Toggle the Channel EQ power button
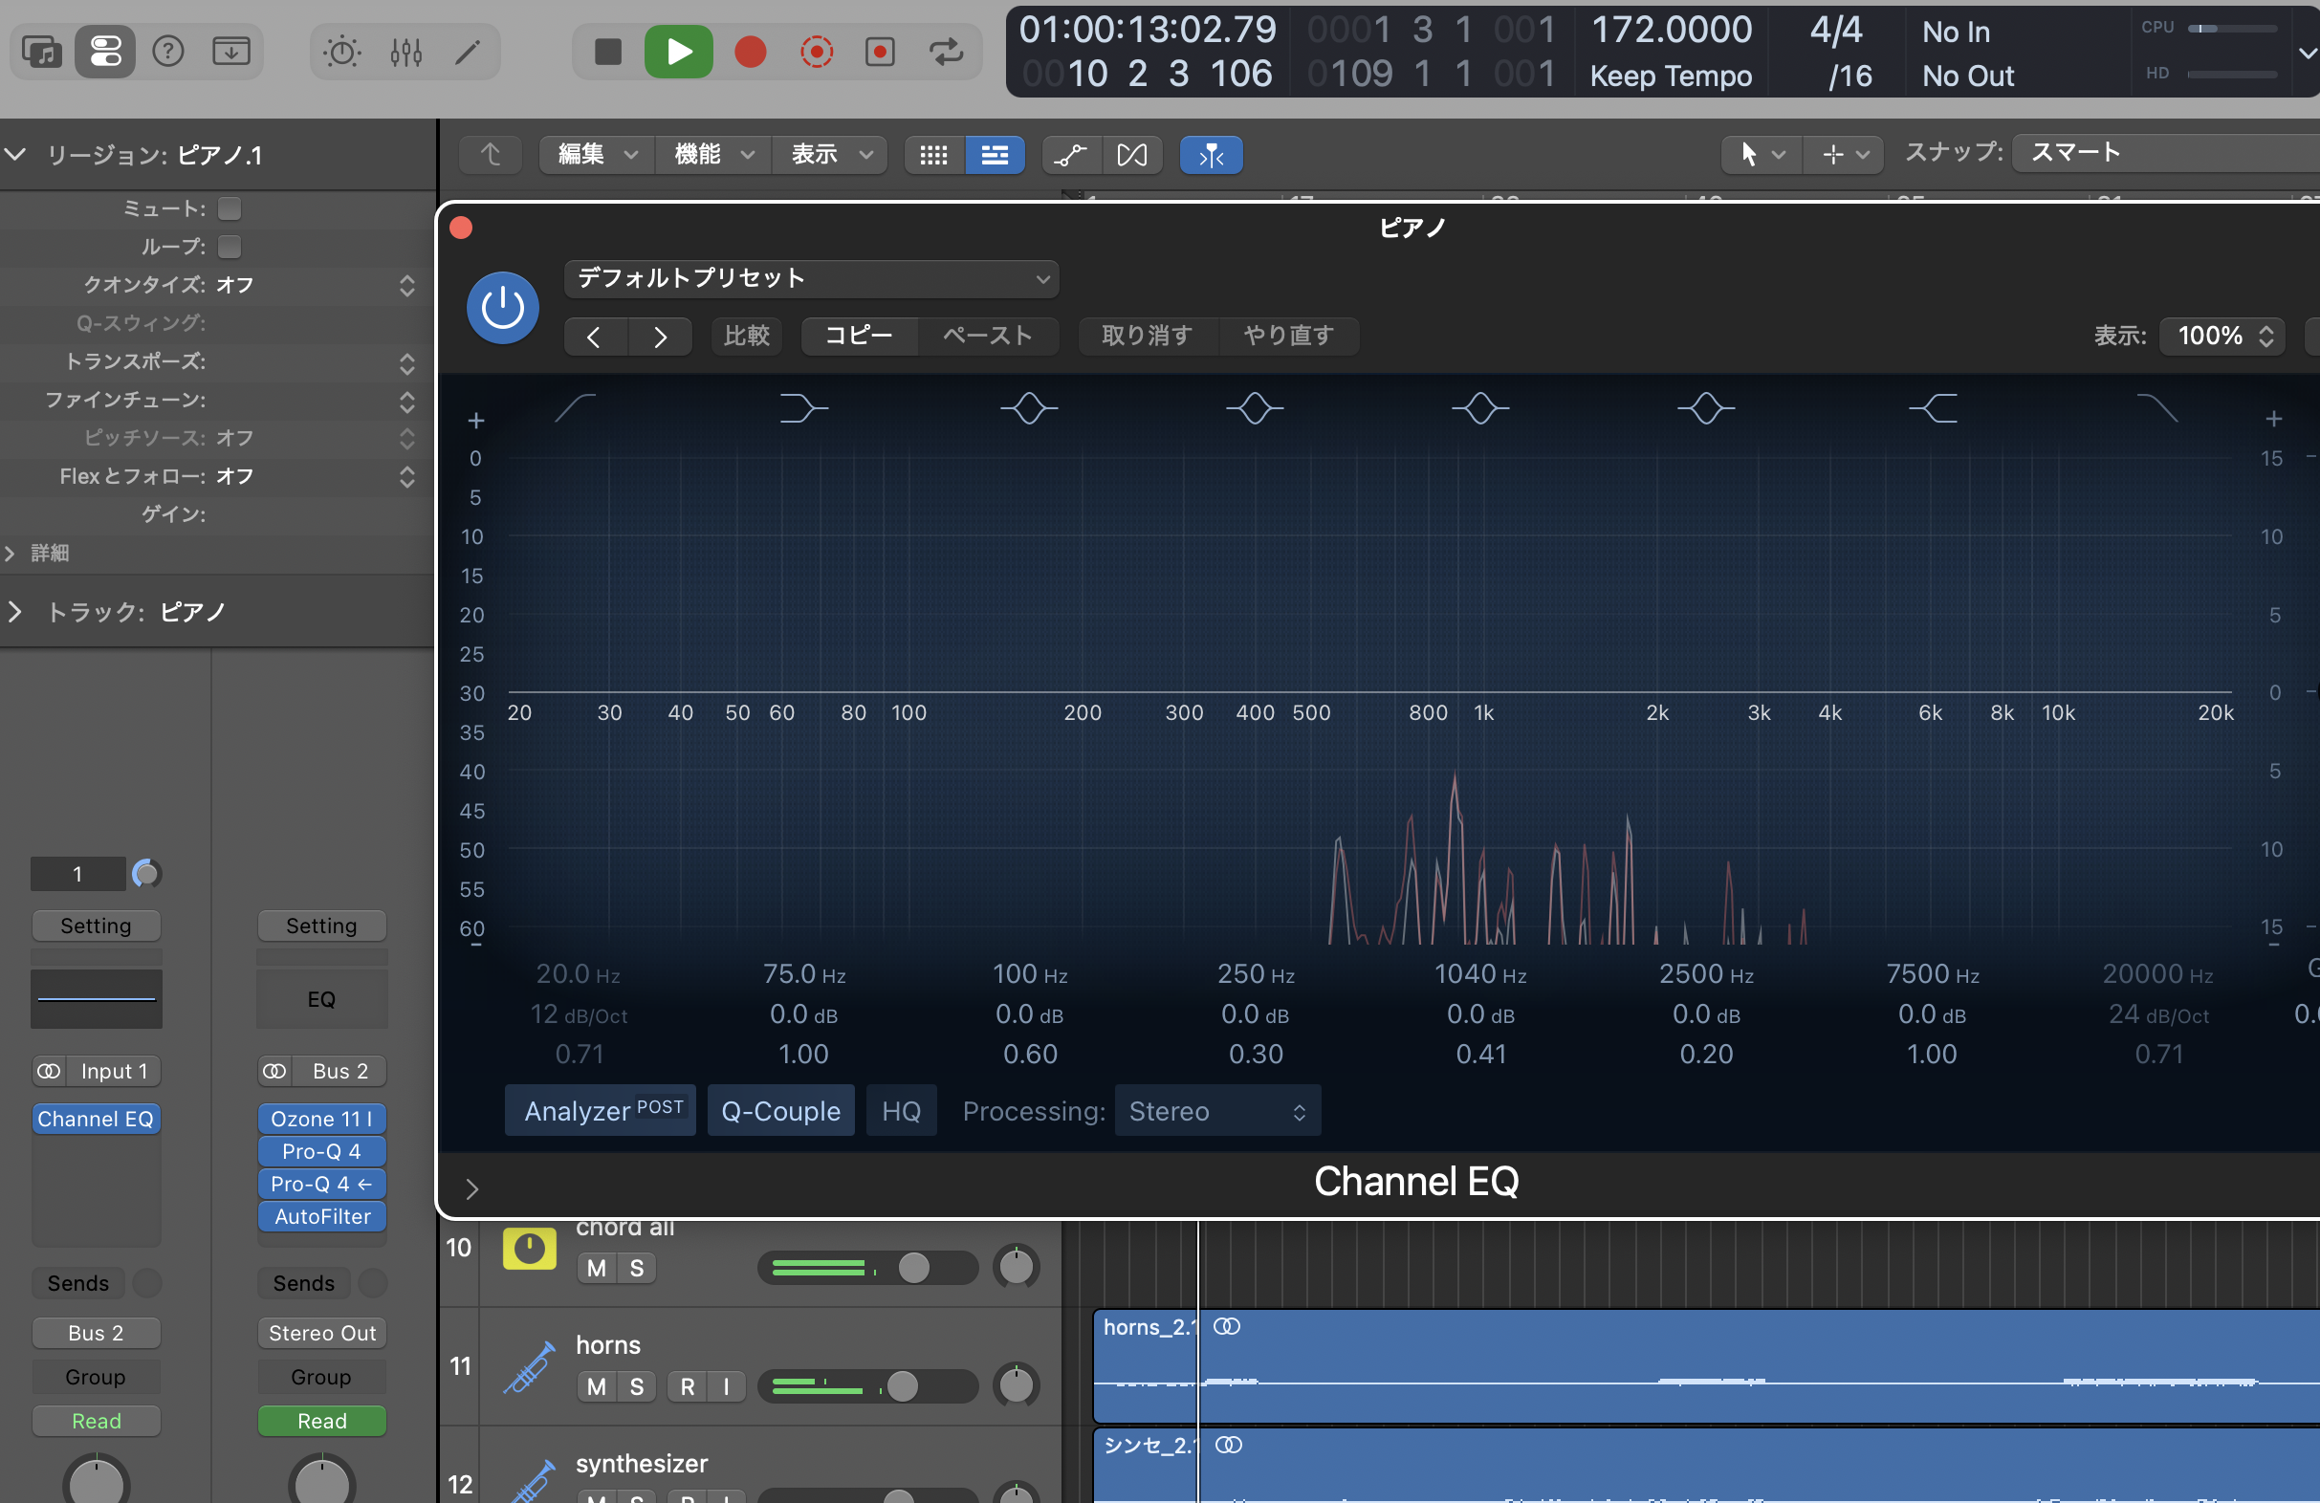 point(503,307)
